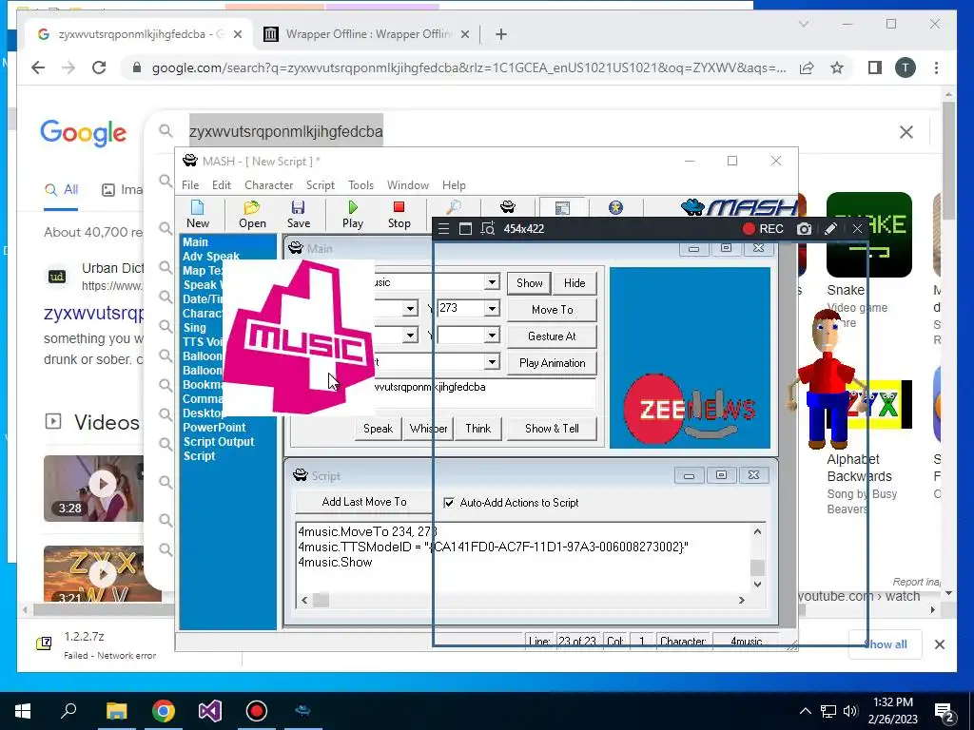Click the Play Animation button
This screenshot has width=974, height=730.
pos(552,363)
